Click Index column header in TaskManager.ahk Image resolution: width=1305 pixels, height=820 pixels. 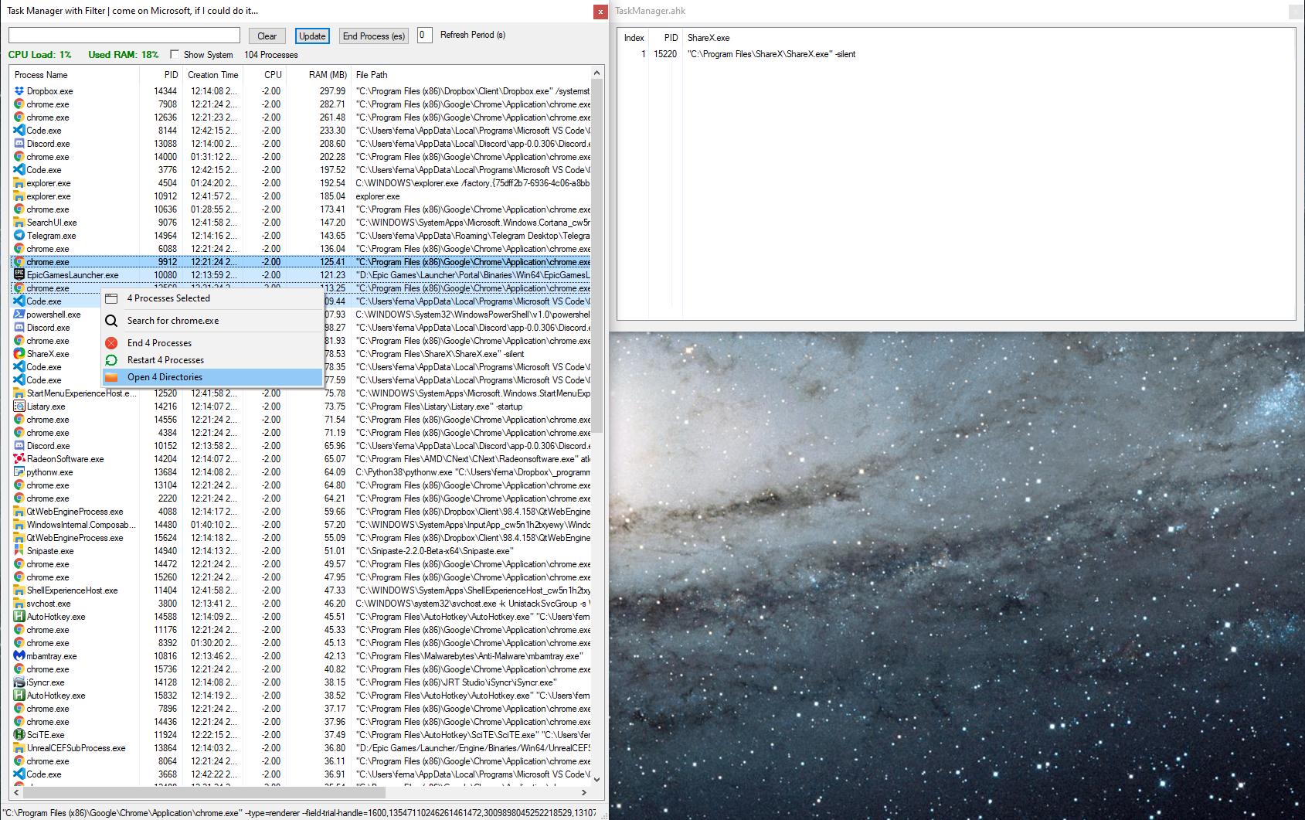[634, 38]
